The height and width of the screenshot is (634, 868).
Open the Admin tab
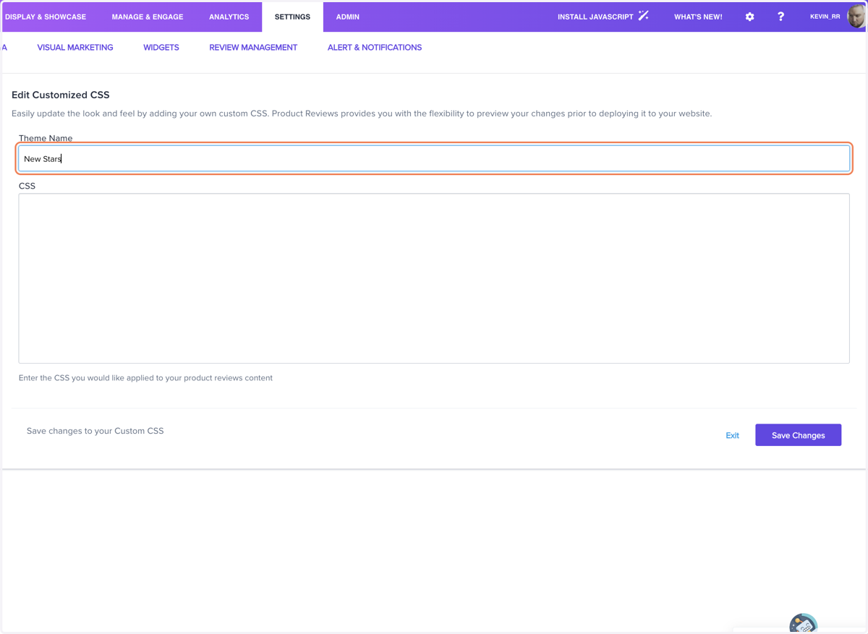[348, 17]
